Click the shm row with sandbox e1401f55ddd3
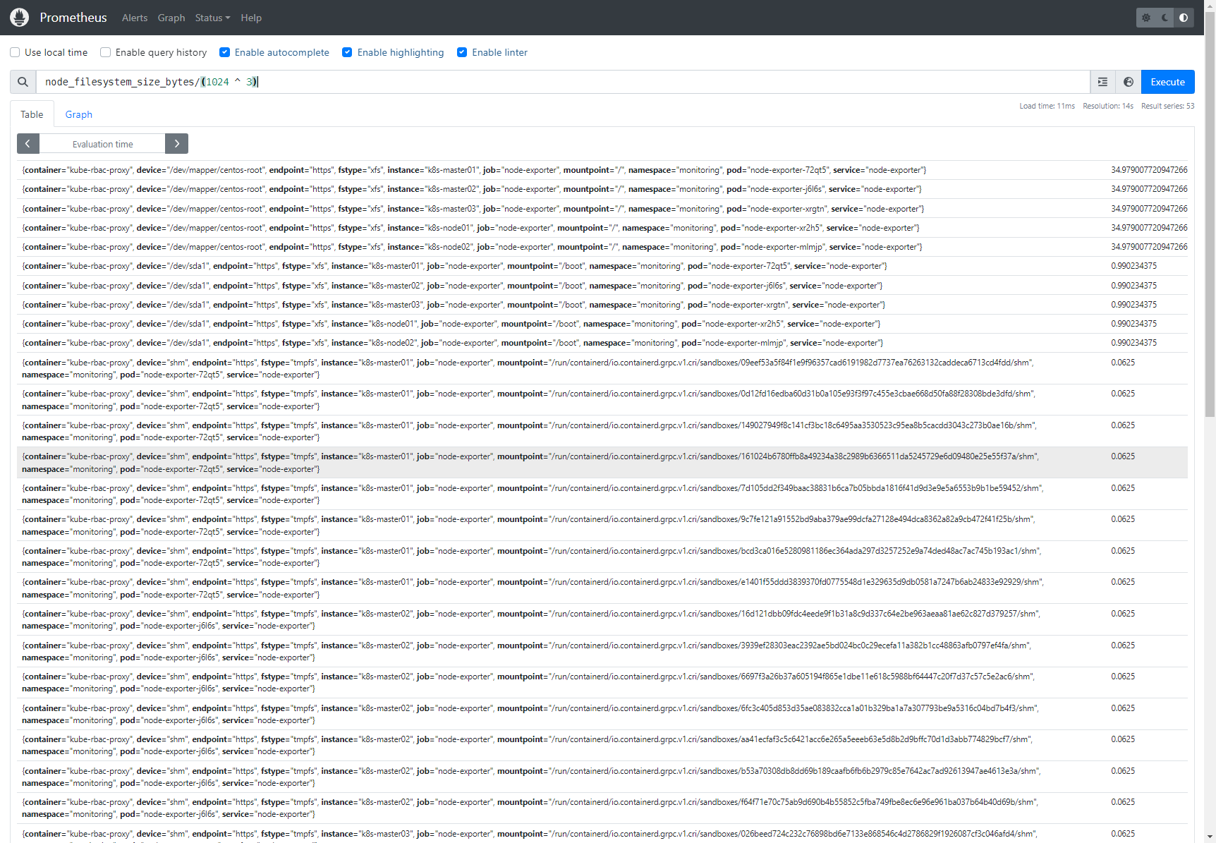The image size is (1216, 843). [602, 588]
